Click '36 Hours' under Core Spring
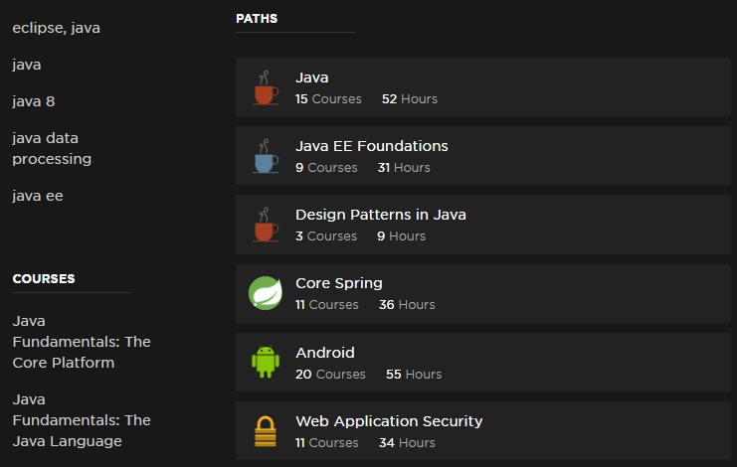 (407, 305)
